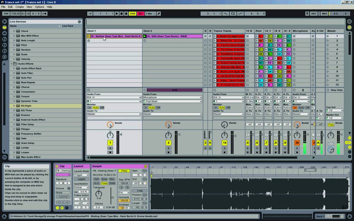354x221 pixels.
Task: Stop playback with the Stop button
Action: pyautogui.click(x=121, y=14)
